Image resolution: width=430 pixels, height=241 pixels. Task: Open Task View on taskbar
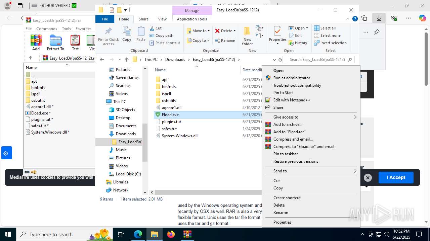(x=121, y=234)
